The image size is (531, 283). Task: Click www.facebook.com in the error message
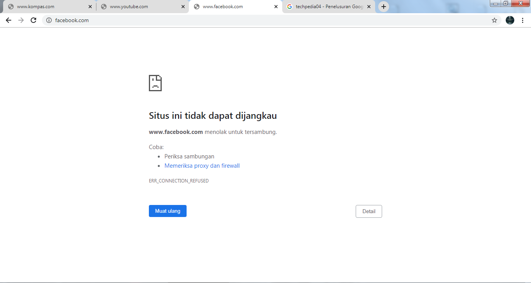[x=176, y=132]
